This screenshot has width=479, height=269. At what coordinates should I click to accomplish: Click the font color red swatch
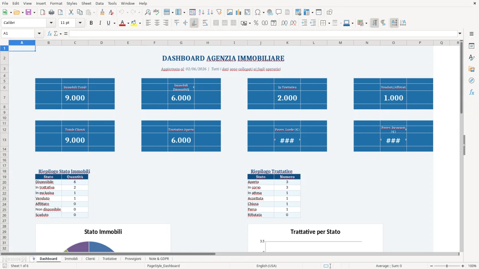(x=122, y=23)
